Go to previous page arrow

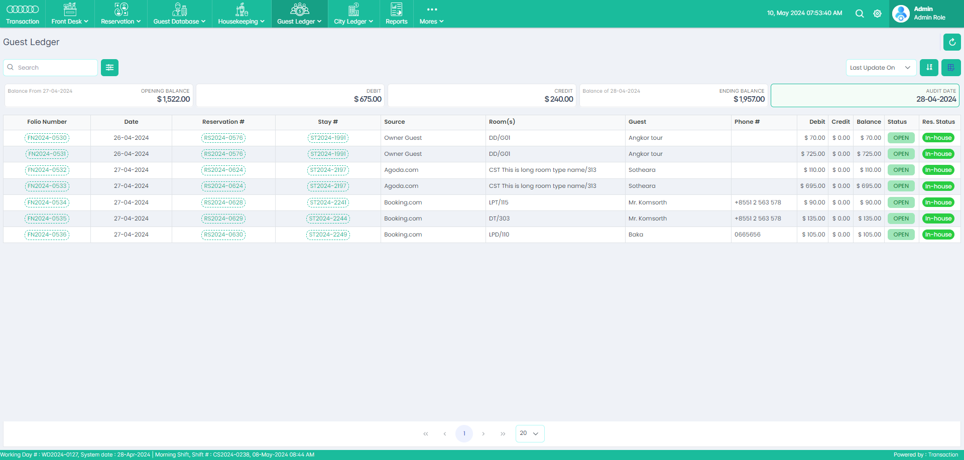(445, 434)
